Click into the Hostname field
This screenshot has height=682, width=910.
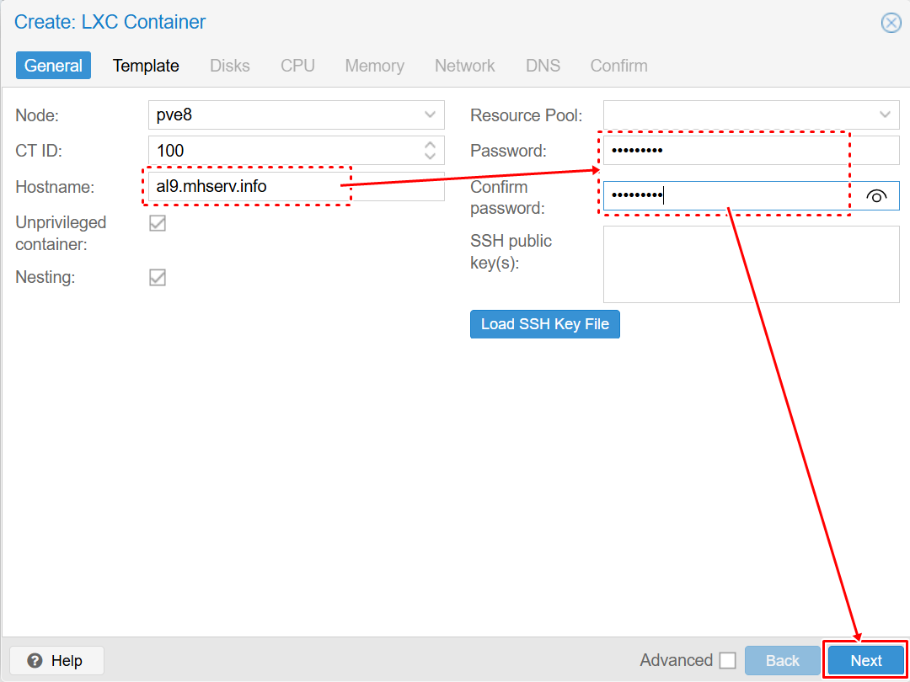295,186
